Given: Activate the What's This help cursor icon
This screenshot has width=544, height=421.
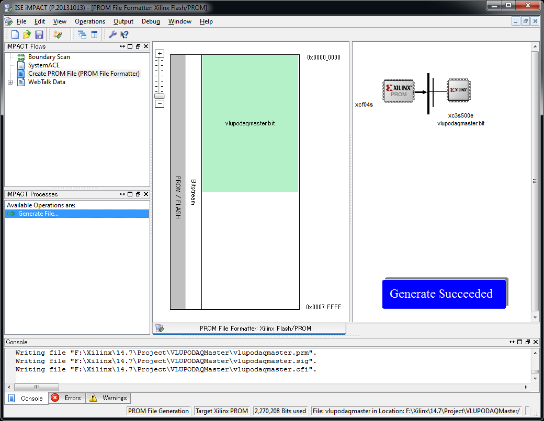Looking at the screenshot, I should tap(124, 34).
